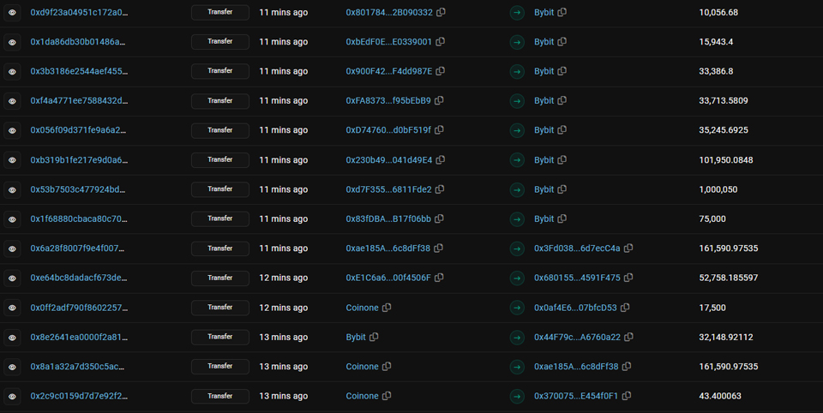This screenshot has width=823, height=413.
Task: Click the Transfer badge for 0x0ff2adf790f8602257
Action: (x=220, y=308)
